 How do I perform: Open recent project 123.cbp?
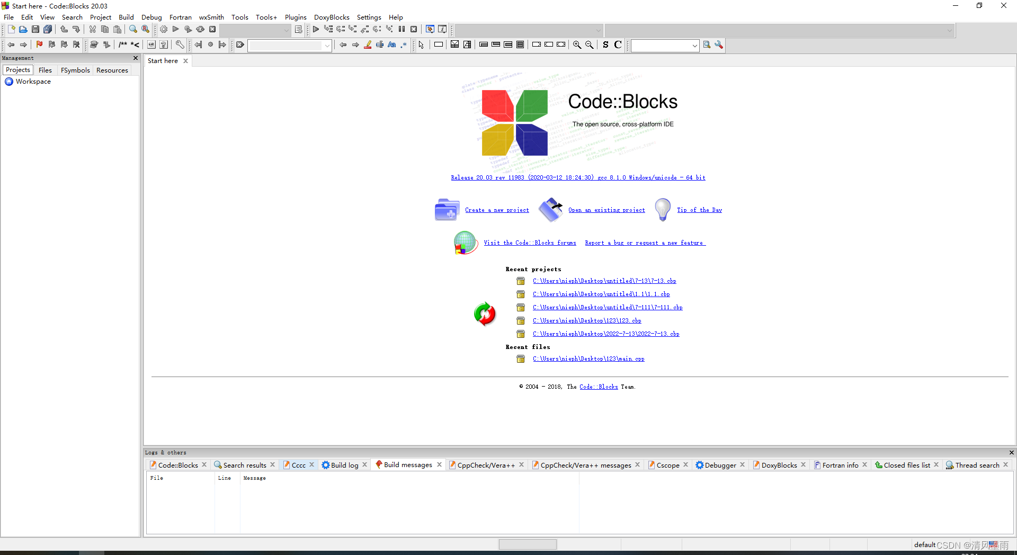click(x=587, y=321)
